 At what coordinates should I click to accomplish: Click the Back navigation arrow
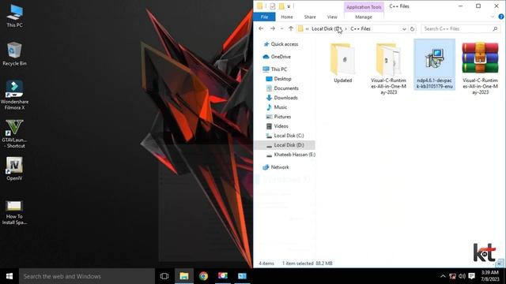coord(261,28)
